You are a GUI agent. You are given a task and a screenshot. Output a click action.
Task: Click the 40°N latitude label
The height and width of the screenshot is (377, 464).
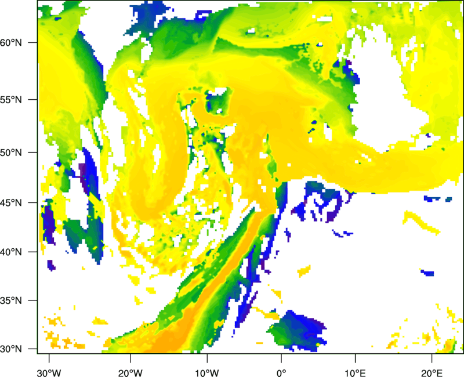[x=11, y=252]
